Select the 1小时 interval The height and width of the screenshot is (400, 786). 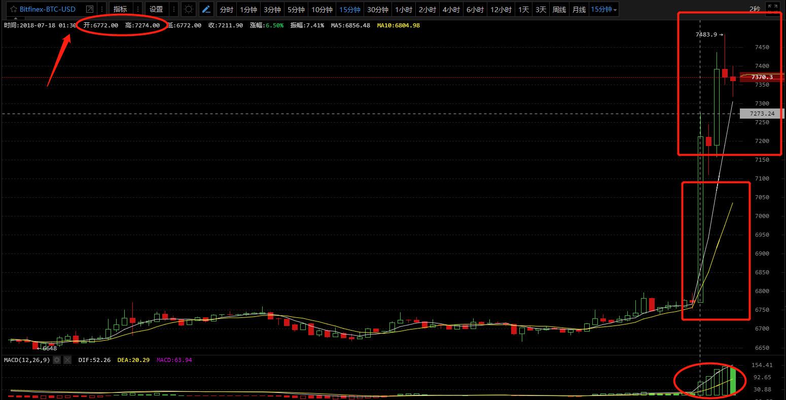pyautogui.click(x=404, y=9)
